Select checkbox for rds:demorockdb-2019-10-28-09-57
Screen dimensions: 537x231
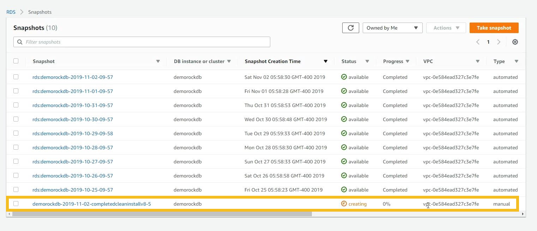pyautogui.click(x=16, y=147)
